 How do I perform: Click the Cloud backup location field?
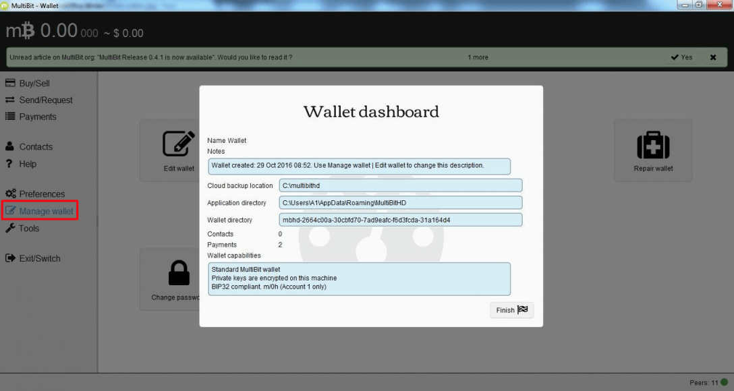tap(401, 185)
